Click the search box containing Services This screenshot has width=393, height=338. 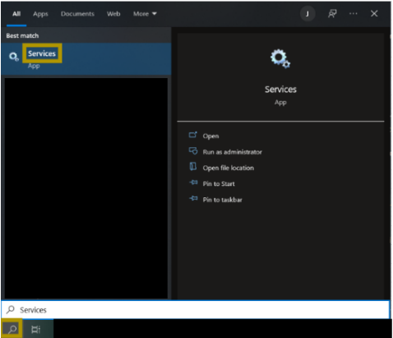(196, 310)
